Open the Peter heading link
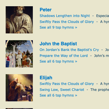Image resolution: width=109 pixels, height=109 pixels. point(46,10)
